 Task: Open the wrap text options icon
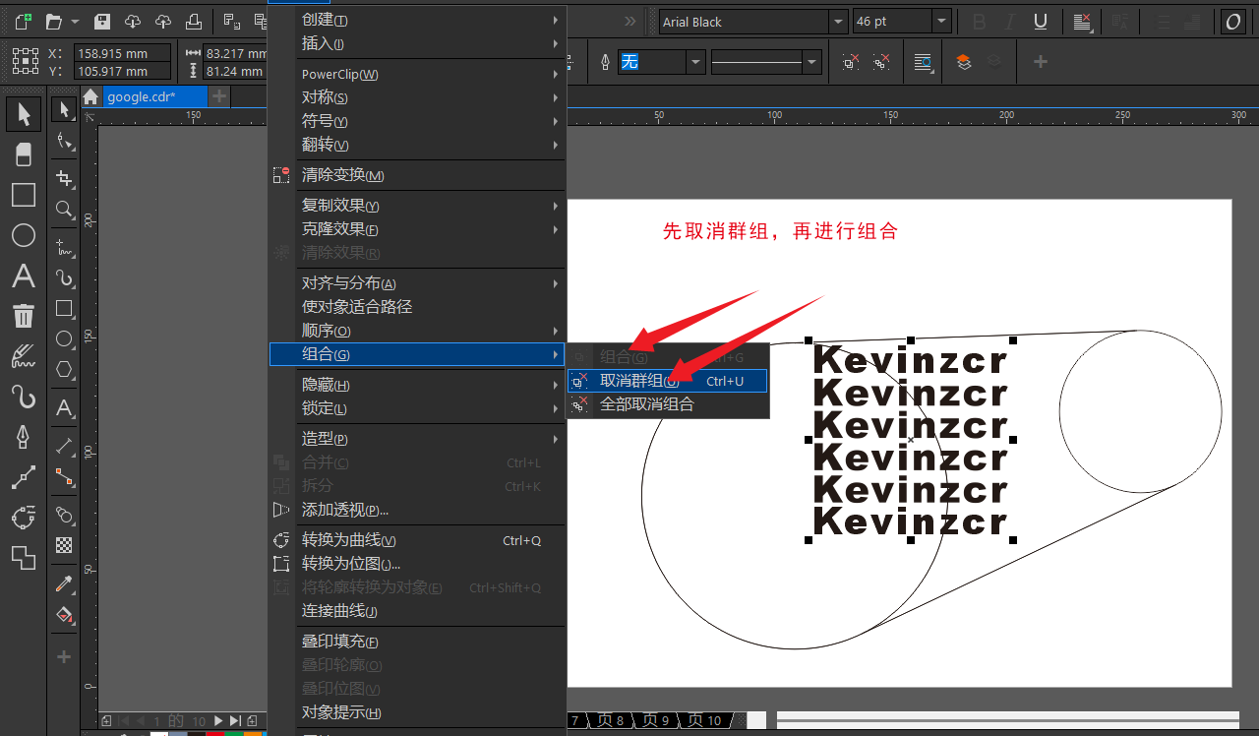click(923, 62)
